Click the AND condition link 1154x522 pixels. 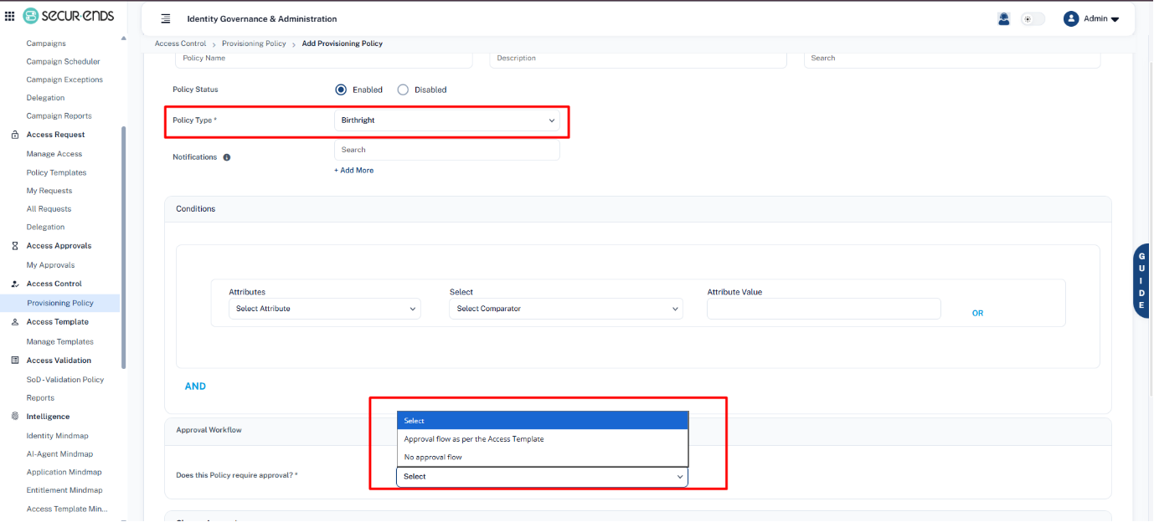click(x=195, y=386)
